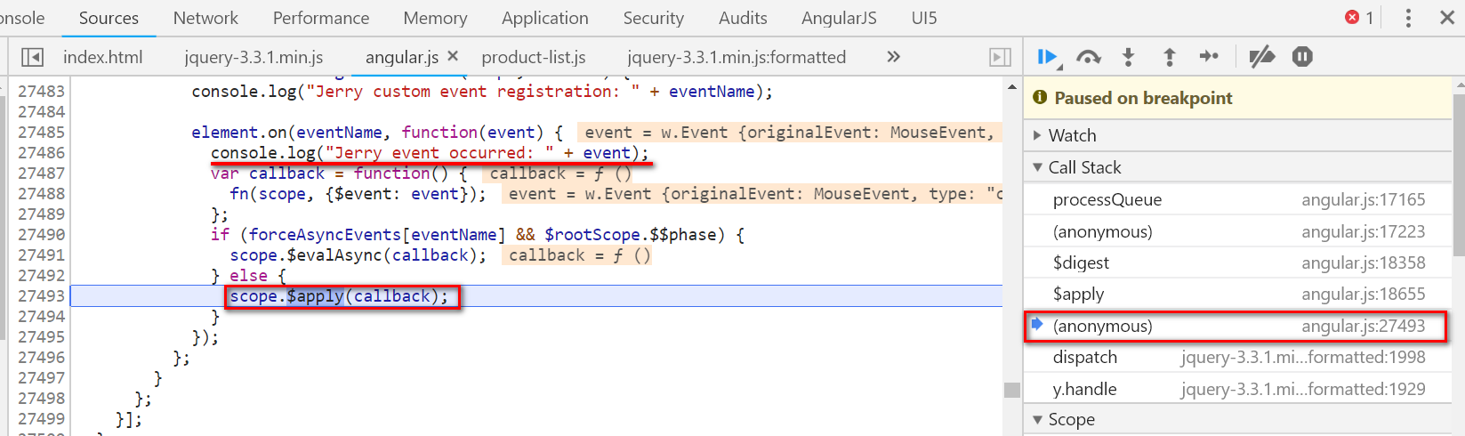Click line number 27483 in gutter
The height and width of the screenshot is (436, 1465).
tap(41, 91)
